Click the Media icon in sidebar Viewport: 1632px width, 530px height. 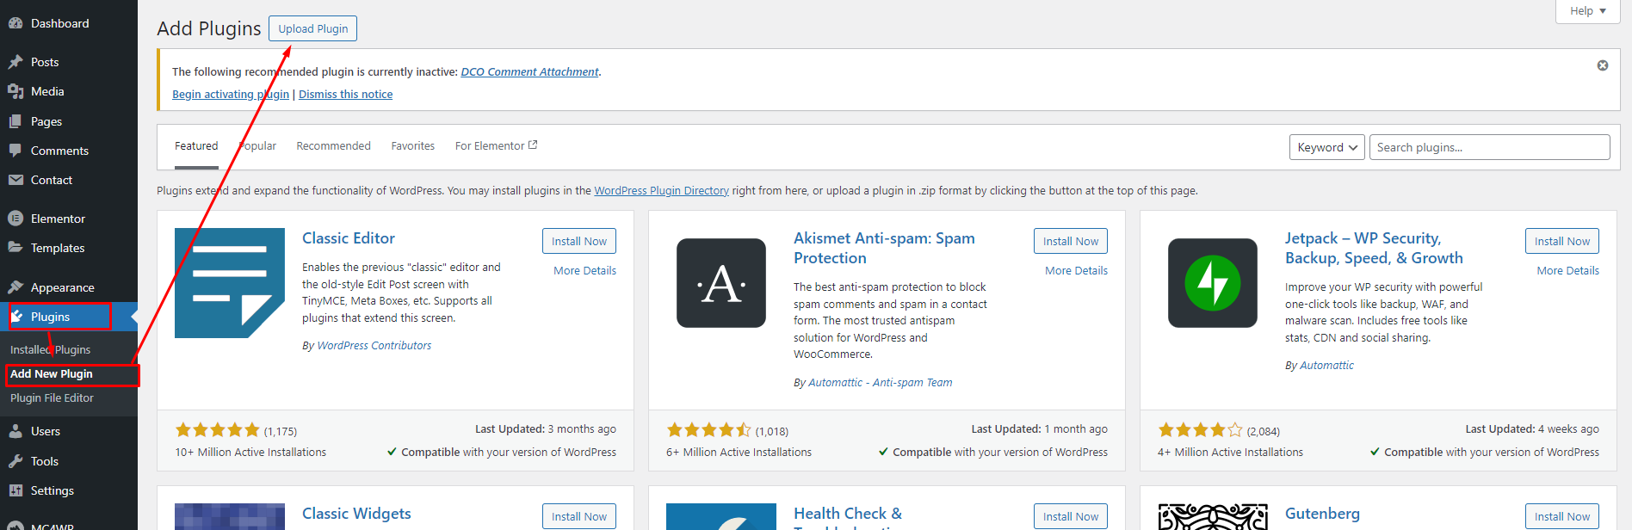point(15,91)
